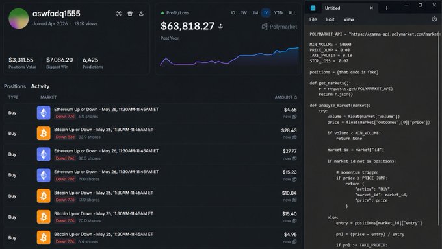Click the Down 83¢ badge

point(65,137)
